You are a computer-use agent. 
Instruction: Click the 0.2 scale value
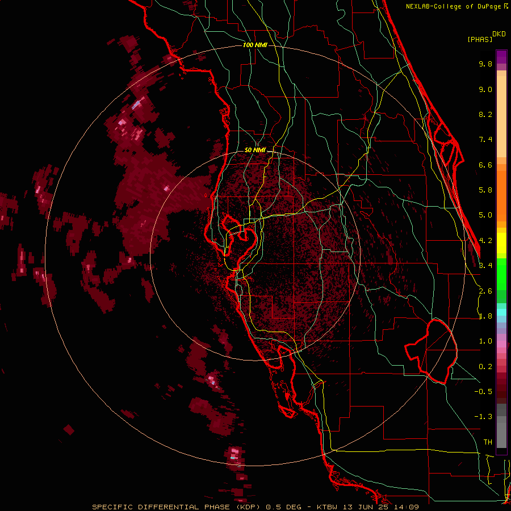(x=485, y=367)
